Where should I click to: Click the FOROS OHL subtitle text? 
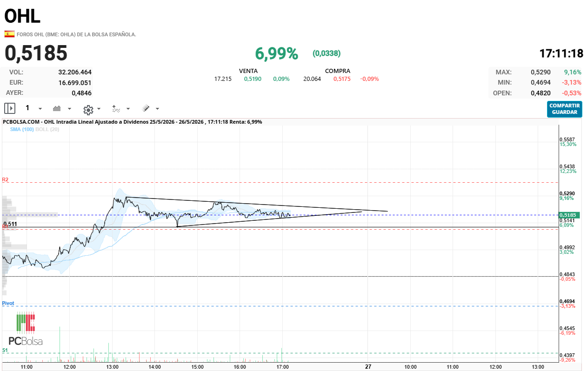pos(76,34)
